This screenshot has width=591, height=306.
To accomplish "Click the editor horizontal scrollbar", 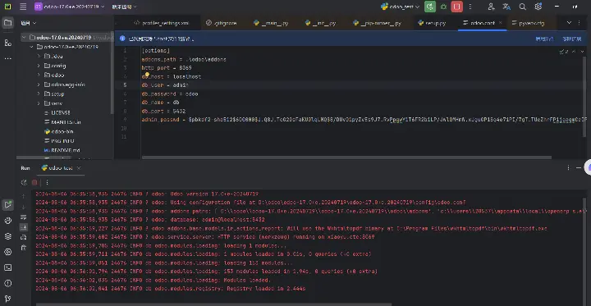I will point(346,158).
